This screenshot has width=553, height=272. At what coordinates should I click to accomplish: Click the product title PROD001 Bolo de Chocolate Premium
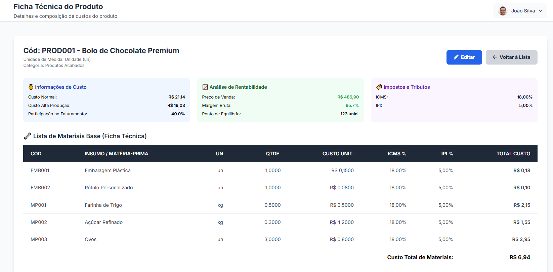point(101,51)
